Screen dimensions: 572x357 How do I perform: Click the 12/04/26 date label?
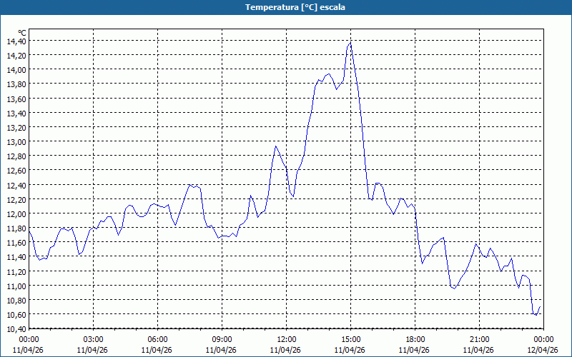pos(543,350)
